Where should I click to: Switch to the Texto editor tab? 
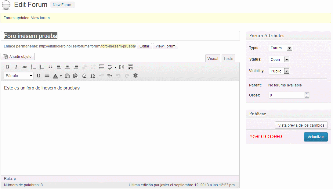[228, 58]
